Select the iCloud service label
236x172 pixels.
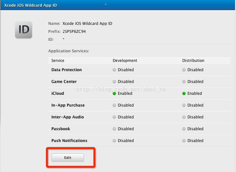tap(58, 93)
